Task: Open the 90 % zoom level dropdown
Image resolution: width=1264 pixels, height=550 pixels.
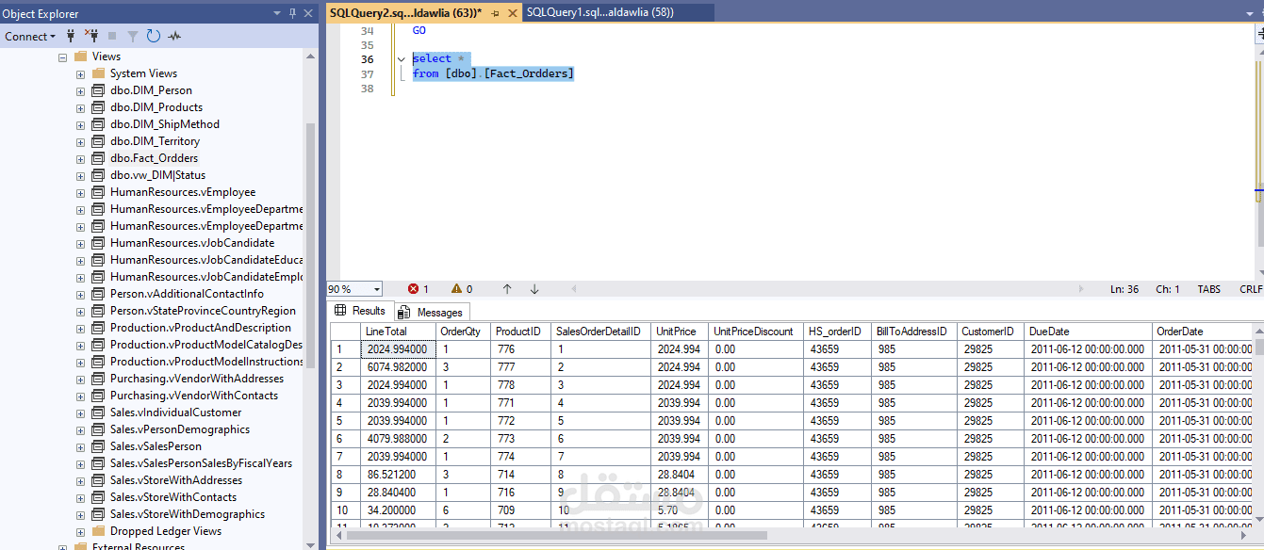Action: (377, 289)
